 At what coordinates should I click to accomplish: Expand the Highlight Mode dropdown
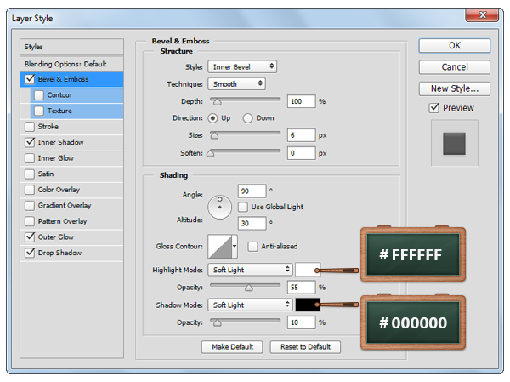pos(250,270)
